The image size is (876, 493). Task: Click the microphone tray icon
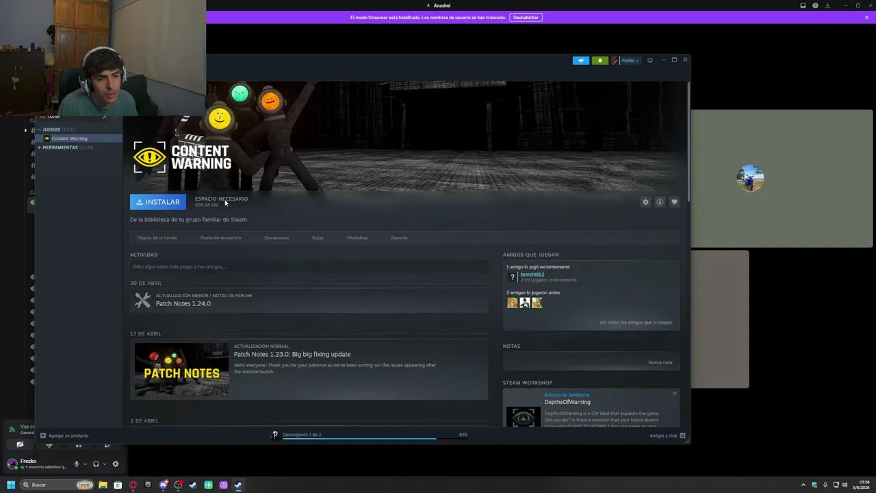[825, 485]
